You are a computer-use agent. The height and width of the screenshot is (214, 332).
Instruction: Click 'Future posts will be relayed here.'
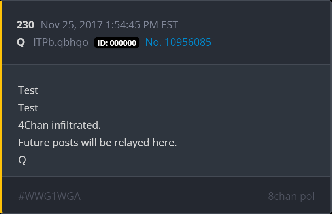point(97,143)
